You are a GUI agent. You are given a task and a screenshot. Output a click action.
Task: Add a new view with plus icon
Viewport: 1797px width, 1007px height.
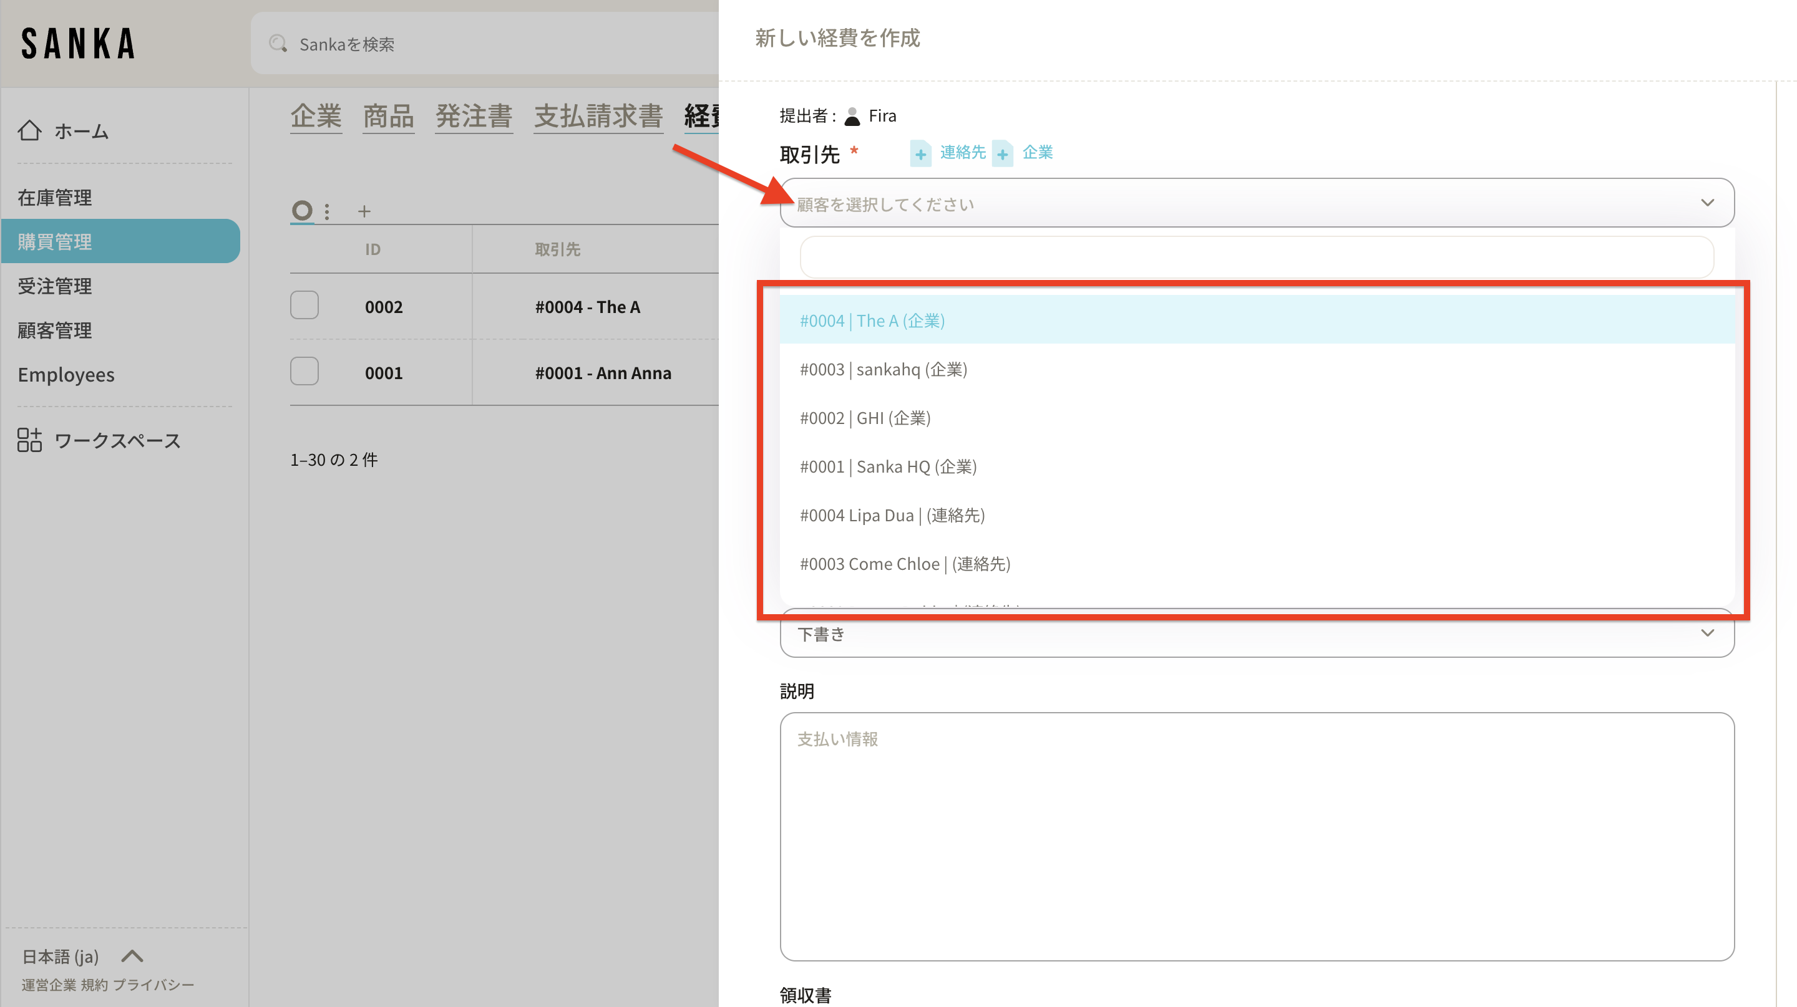[x=363, y=211]
